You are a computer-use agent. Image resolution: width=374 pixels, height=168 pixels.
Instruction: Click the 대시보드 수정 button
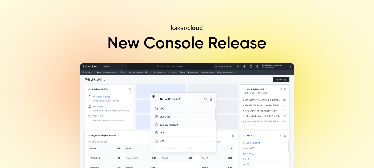[281, 80]
